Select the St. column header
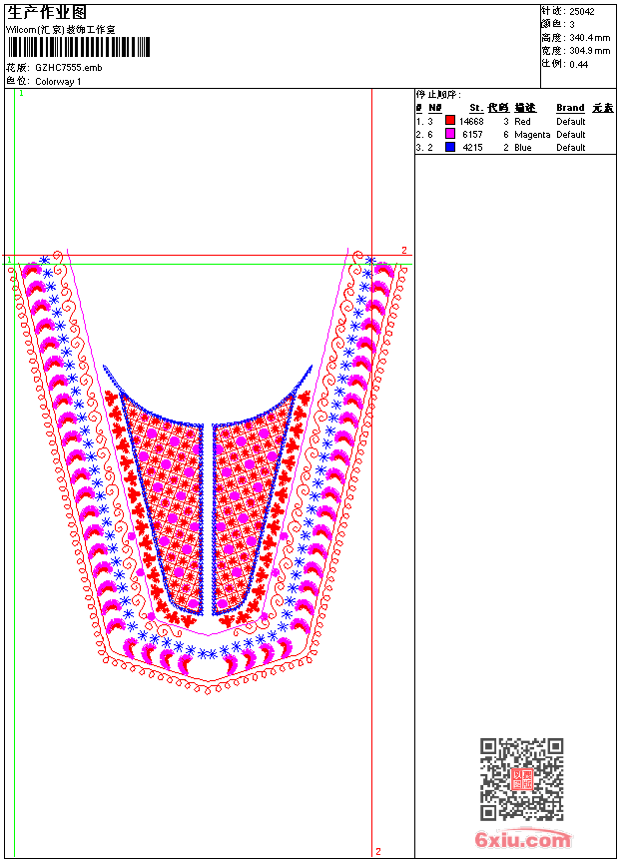This screenshot has width=619, height=859. click(476, 108)
